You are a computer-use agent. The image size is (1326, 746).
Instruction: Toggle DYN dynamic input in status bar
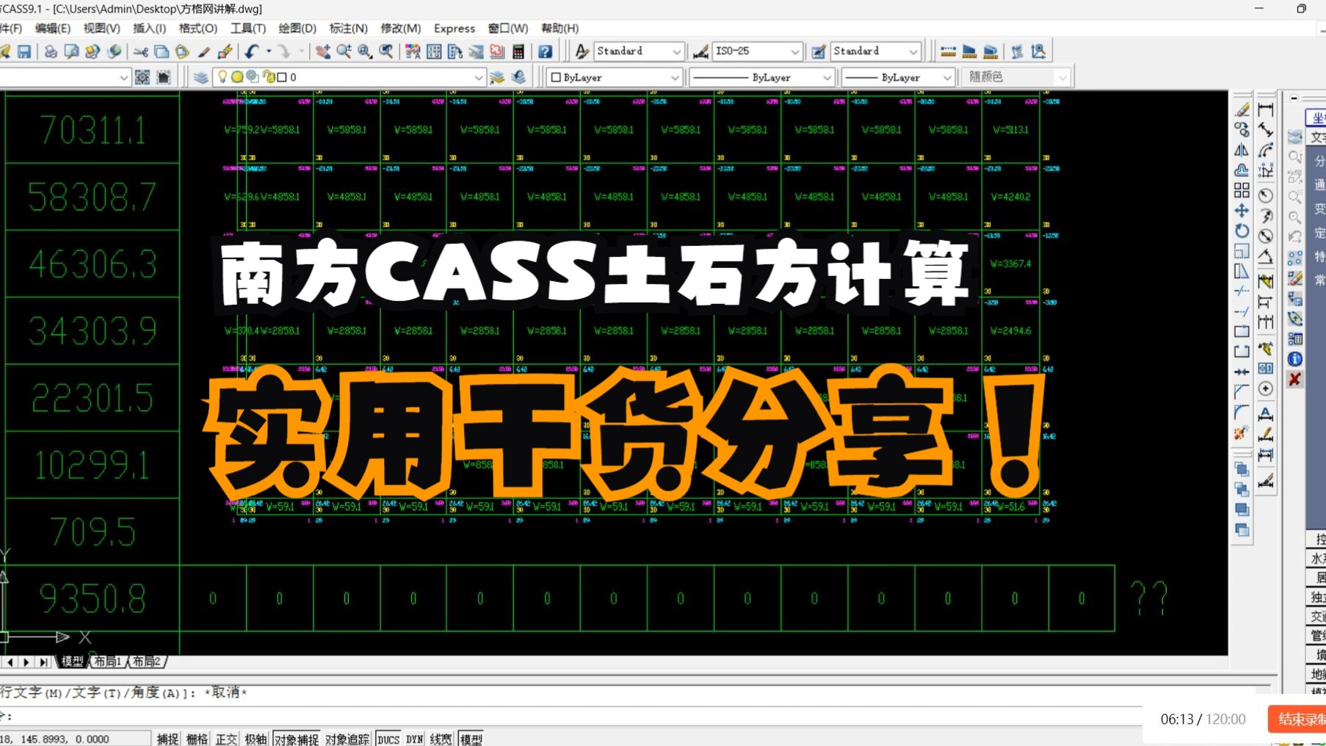[415, 739]
